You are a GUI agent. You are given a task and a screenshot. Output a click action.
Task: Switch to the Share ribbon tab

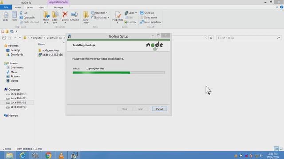pos(30,8)
